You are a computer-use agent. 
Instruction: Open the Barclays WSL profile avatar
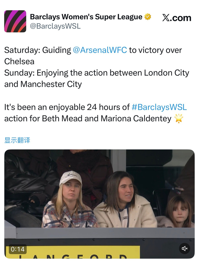15,21
